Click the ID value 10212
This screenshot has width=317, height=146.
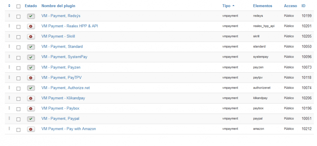(x=307, y=129)
